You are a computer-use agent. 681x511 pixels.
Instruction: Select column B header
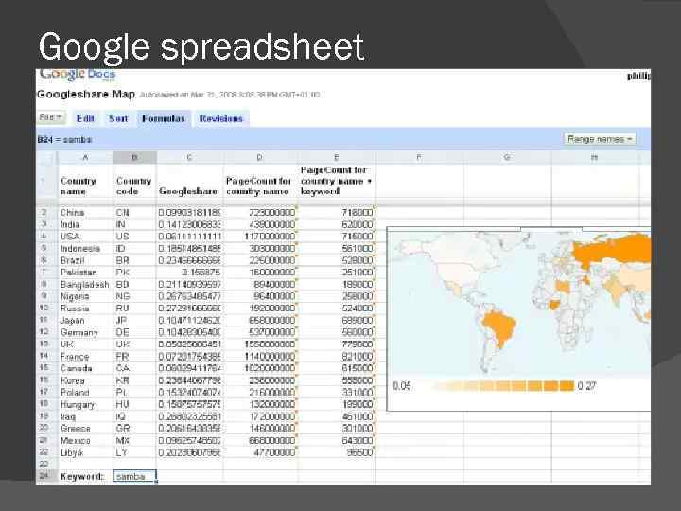[x=134, y=157]
